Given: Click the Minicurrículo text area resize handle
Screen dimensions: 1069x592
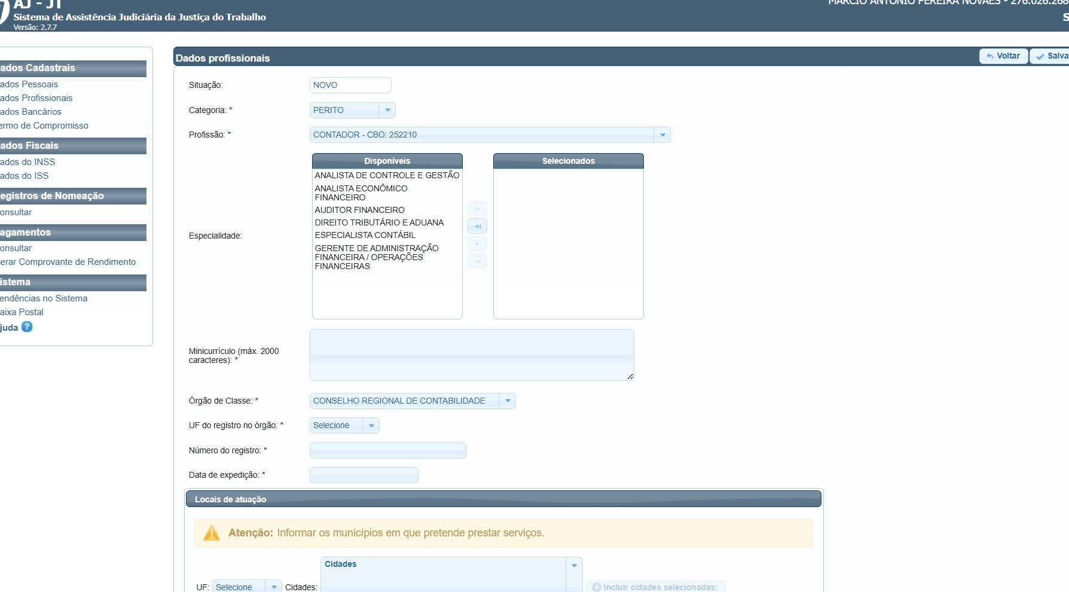Looking at the screenshot, I should point(630,377).
